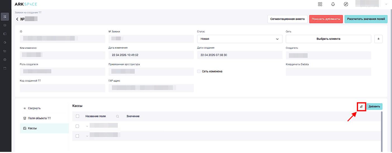Click the pencil edit icon beside Добавить
This screenshot has height=153, width=392.
pyautogui.click(x=361, y=107)
